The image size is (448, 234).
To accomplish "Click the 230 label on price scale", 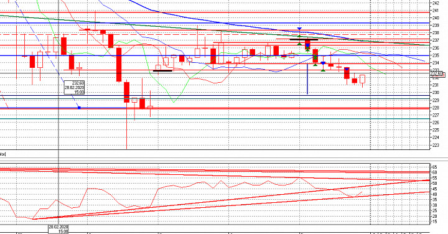I will (x=436, y=93).
